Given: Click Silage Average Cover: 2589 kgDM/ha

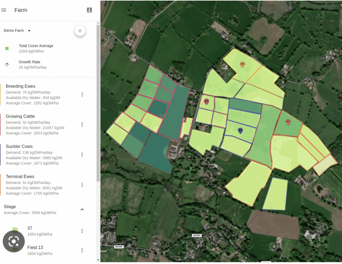Looking at the screenshot, I should 30,213.
